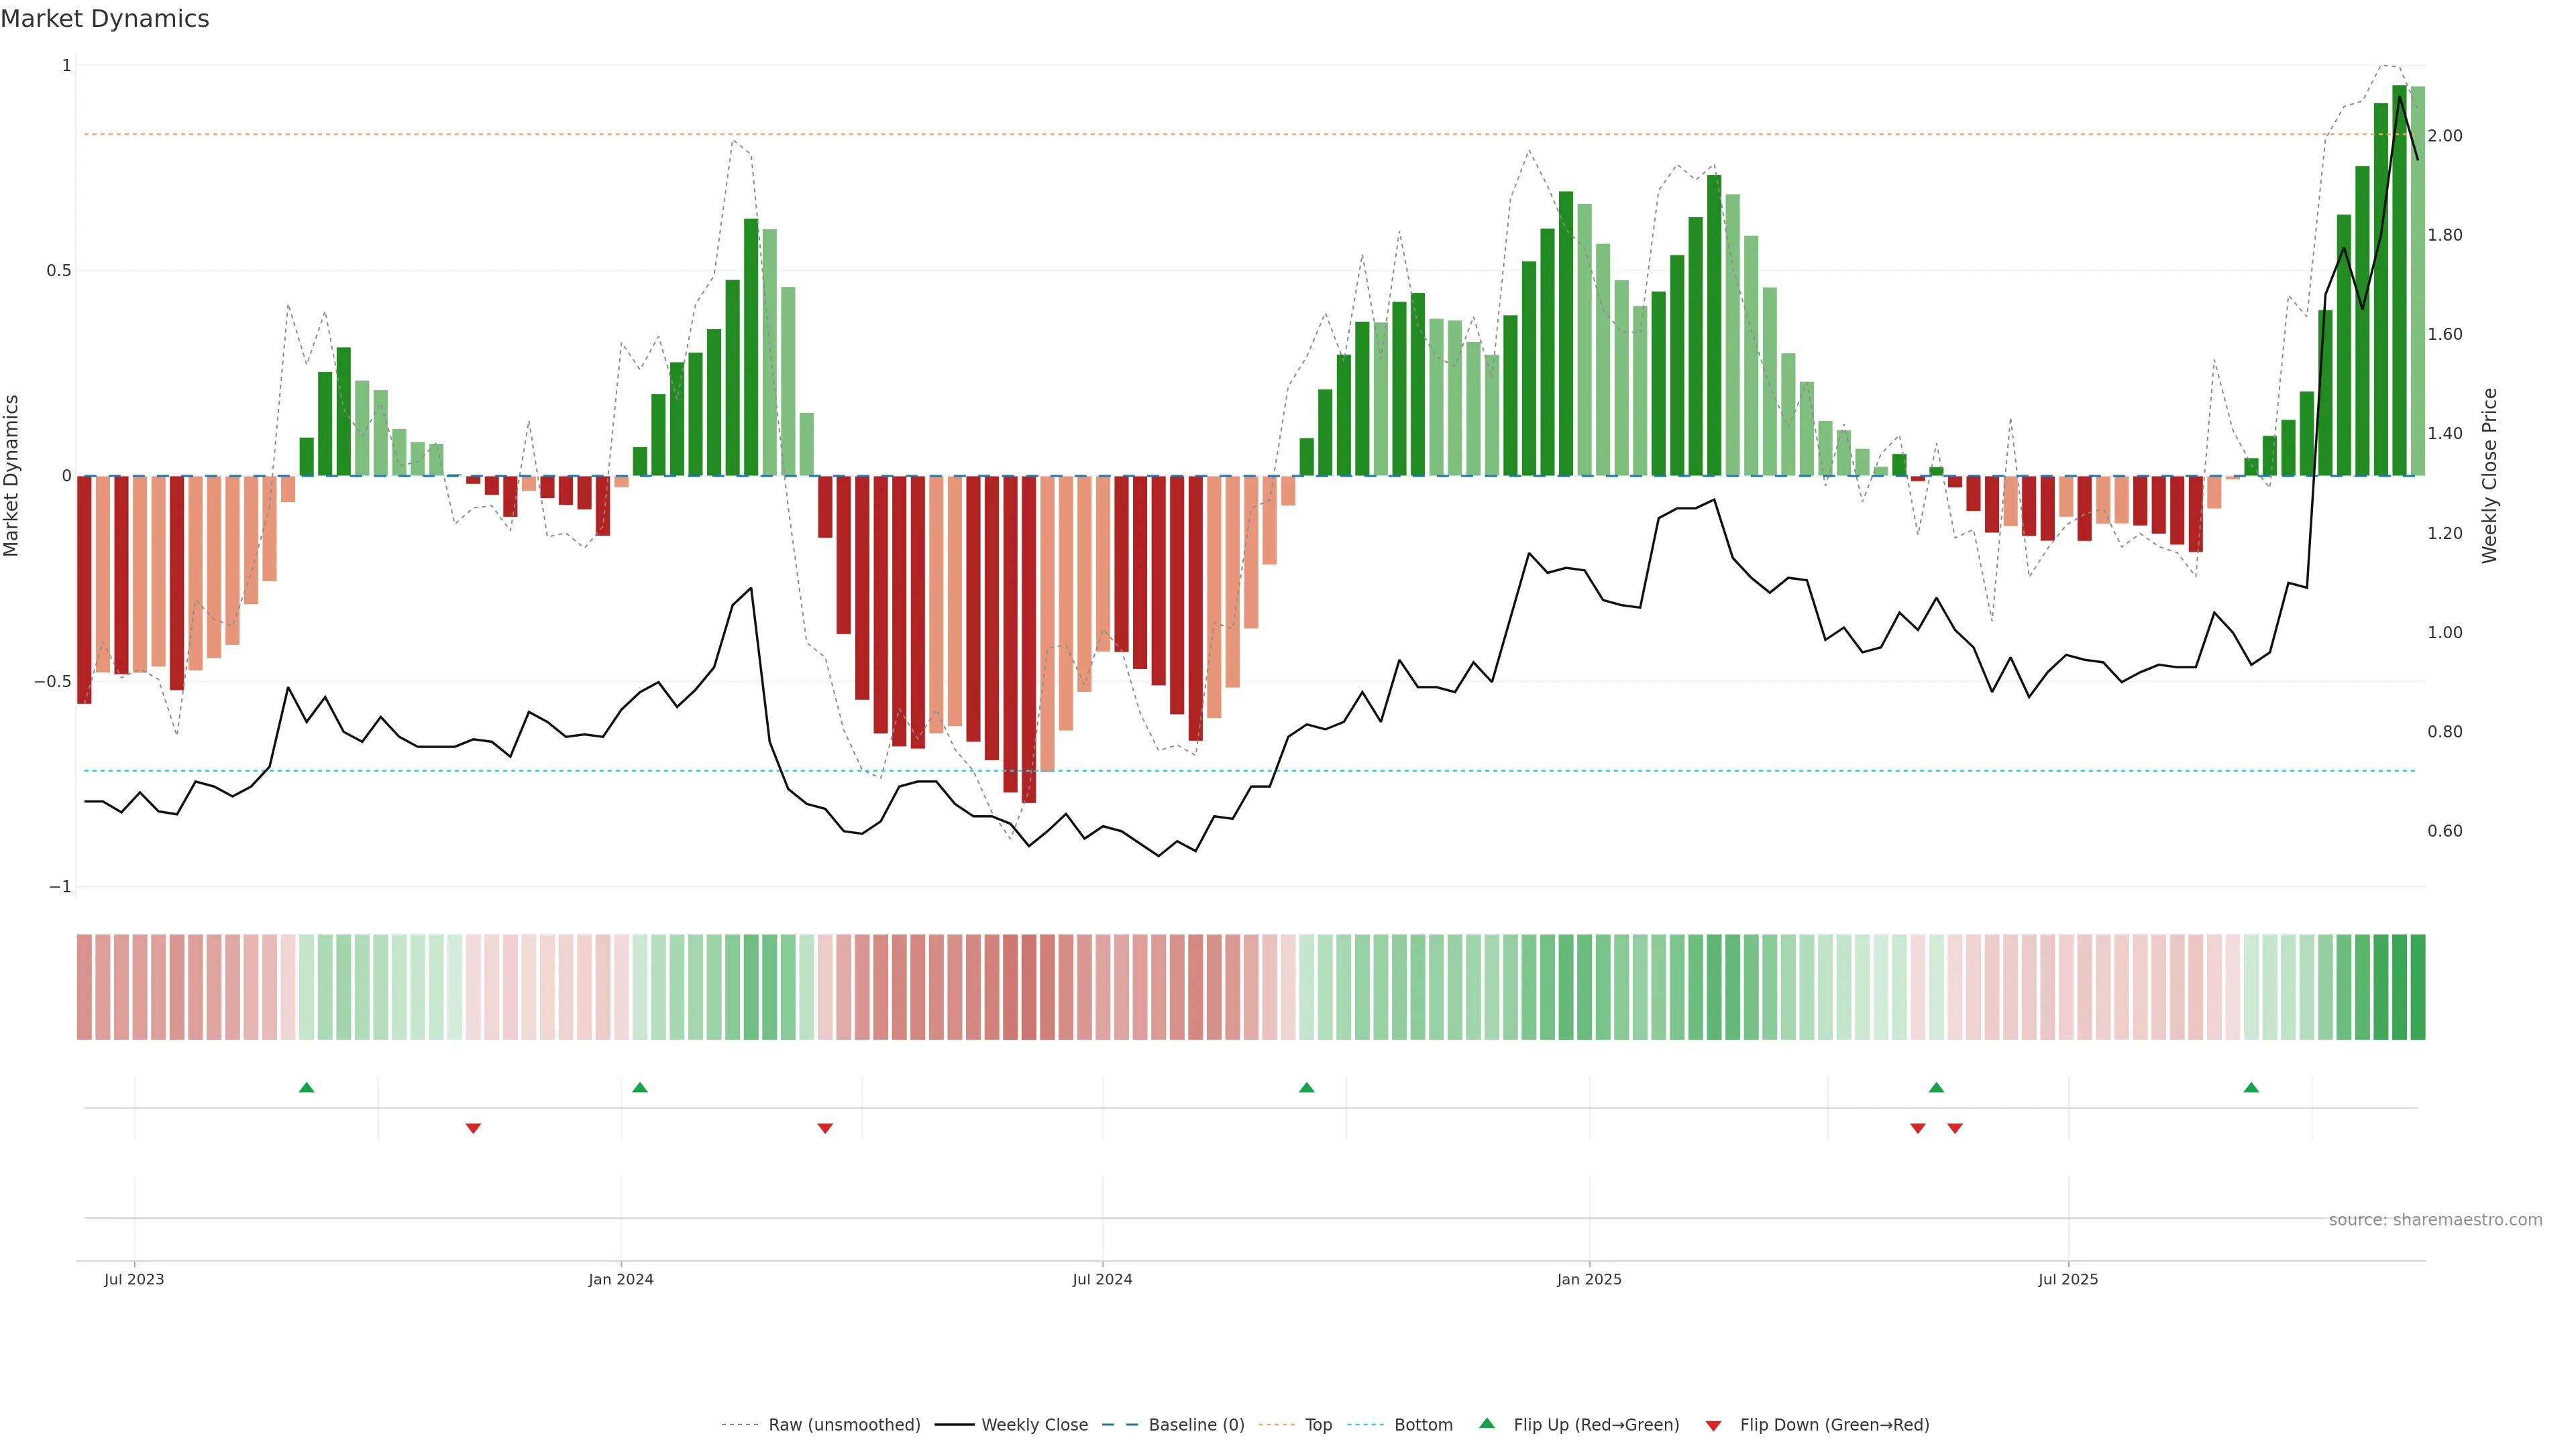Click the Jul 2024 x-axis tick label
The height and width of the screenshot is (1448, 2576).
(1102, 1279)
